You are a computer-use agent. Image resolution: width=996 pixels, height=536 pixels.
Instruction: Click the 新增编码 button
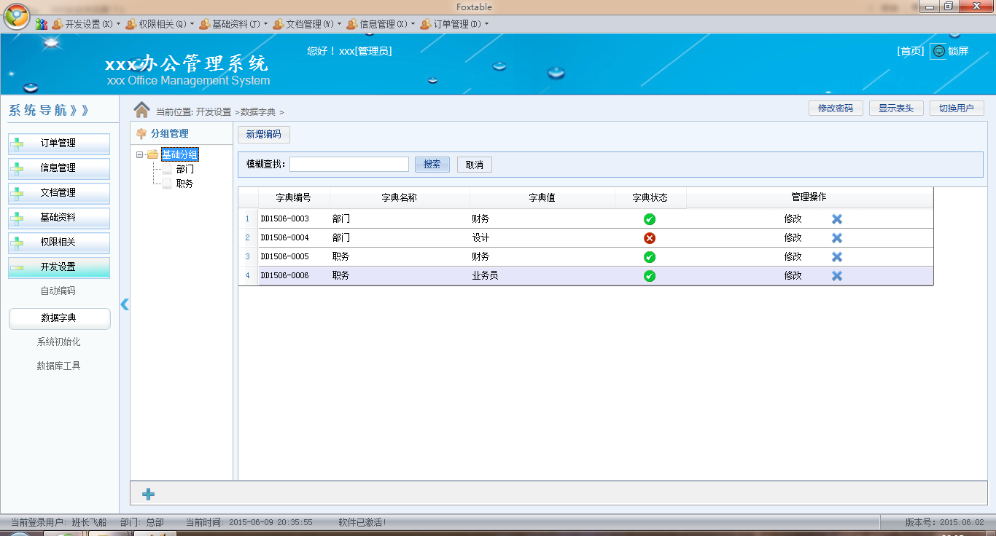point(263,135)
